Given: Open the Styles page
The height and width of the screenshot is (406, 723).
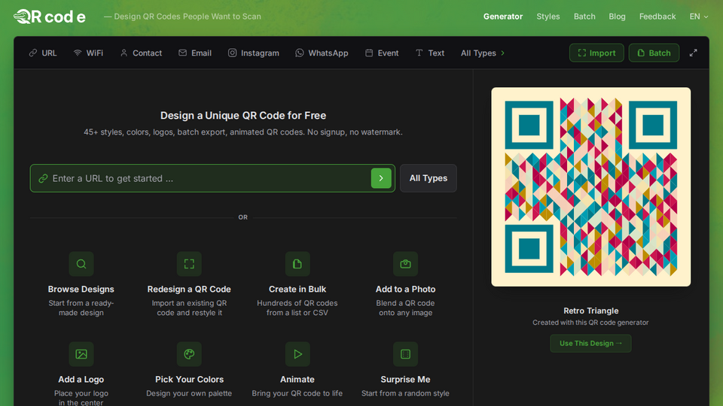Looking at the screenshot, I should click(x=548, y=17).
